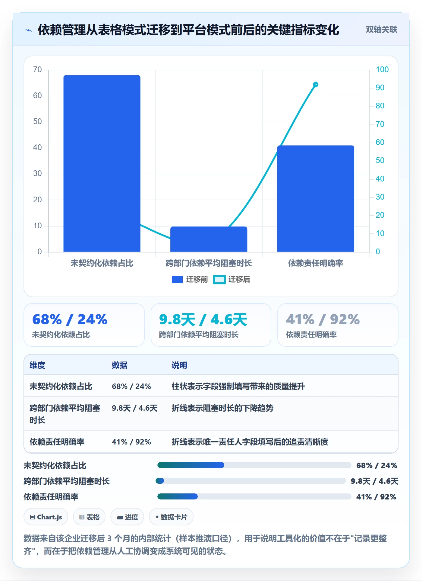Click the description 柱状表示字段强制填写带来的质量提升
This screenshot has width=422, height=581.
click(238, 386)
